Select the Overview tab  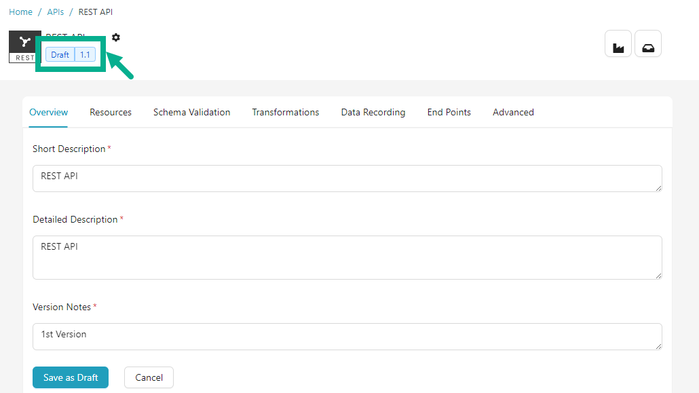click(49, 113)
